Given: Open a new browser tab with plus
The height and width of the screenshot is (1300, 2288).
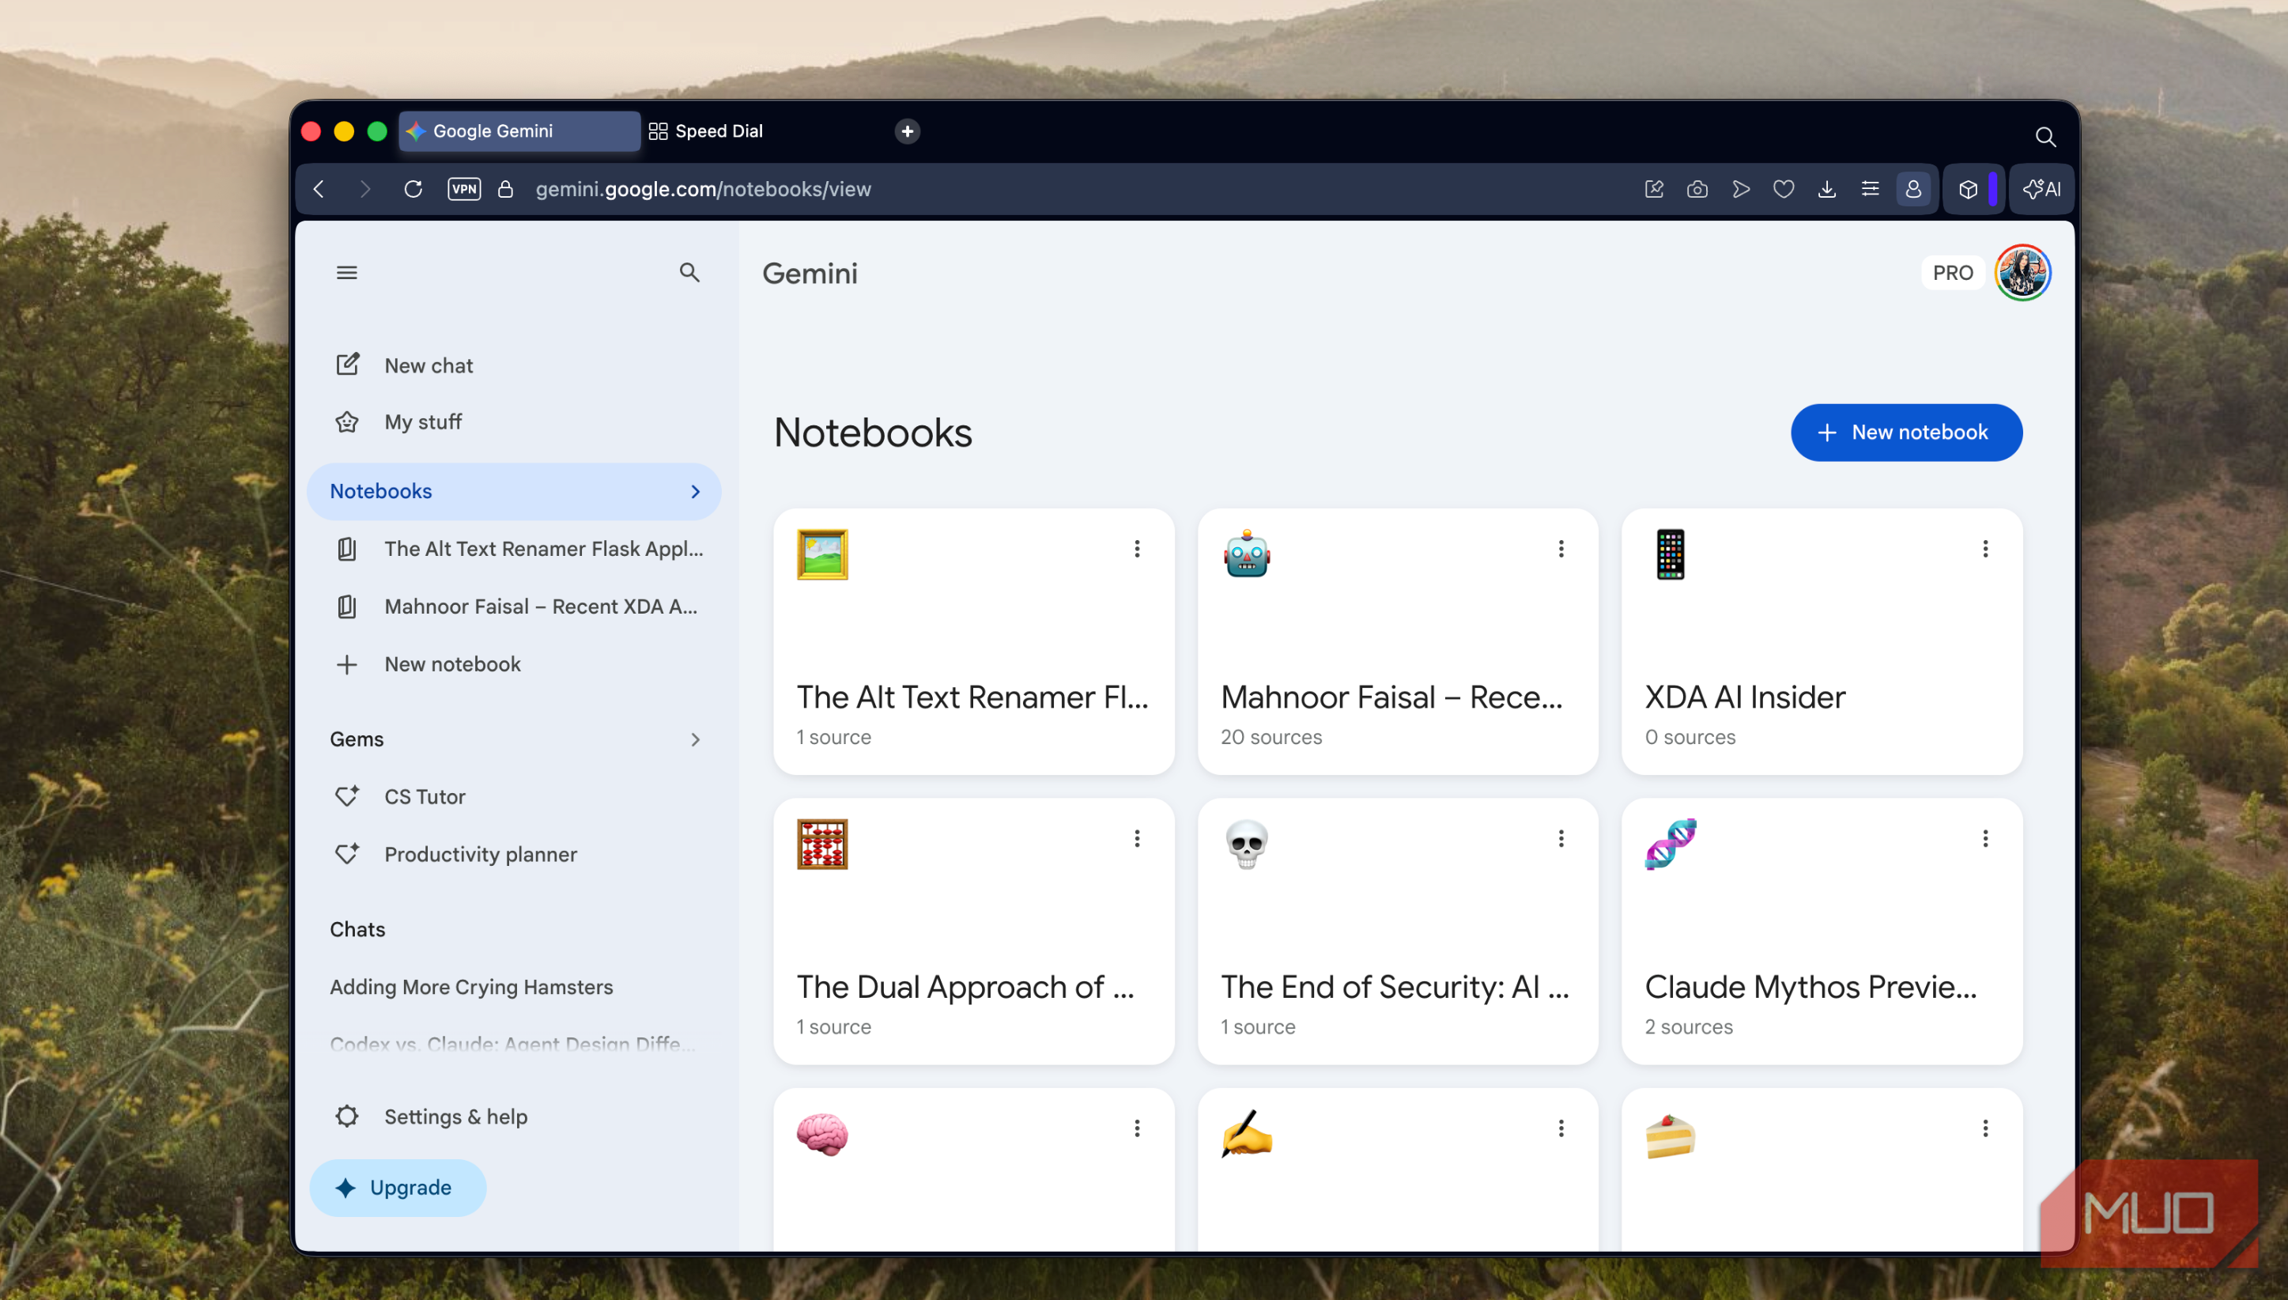Looking at the screenshot, I should point(907,131).
